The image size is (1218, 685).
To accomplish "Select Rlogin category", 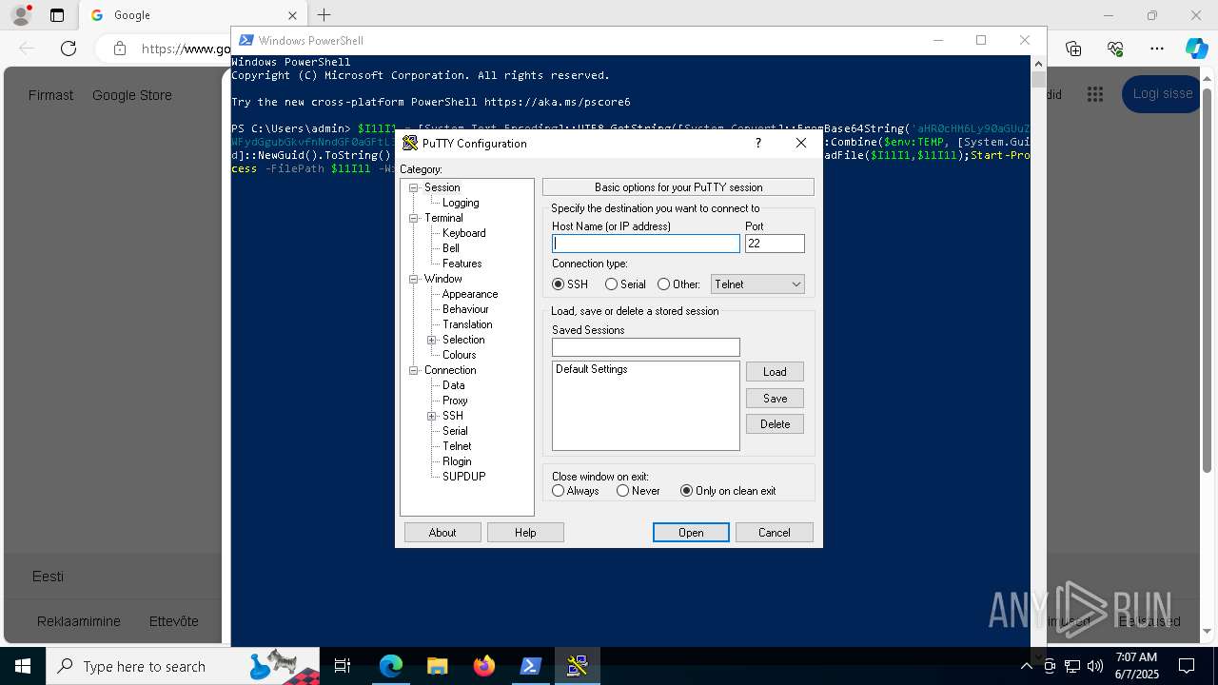I will pyautogui.click(x=457, y=461).
